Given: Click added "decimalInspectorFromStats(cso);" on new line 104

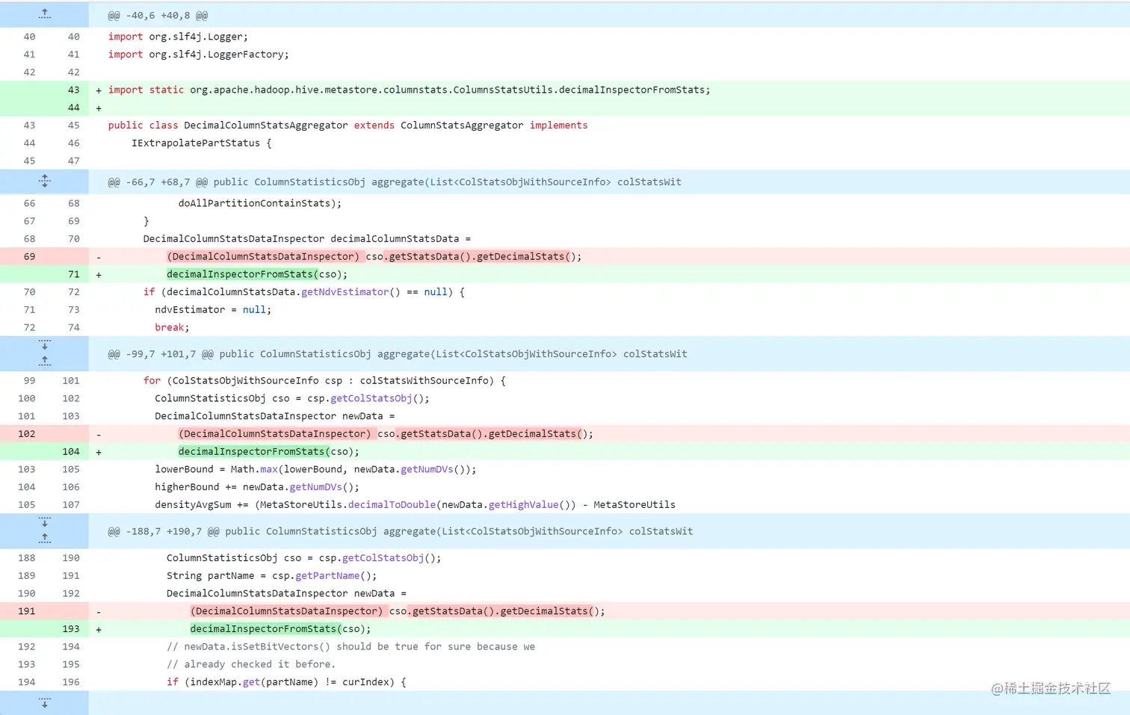Looking at the screenshot, I should click(x=269, y=452).
